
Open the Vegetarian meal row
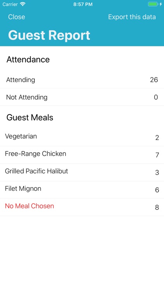tap(82, 137)
